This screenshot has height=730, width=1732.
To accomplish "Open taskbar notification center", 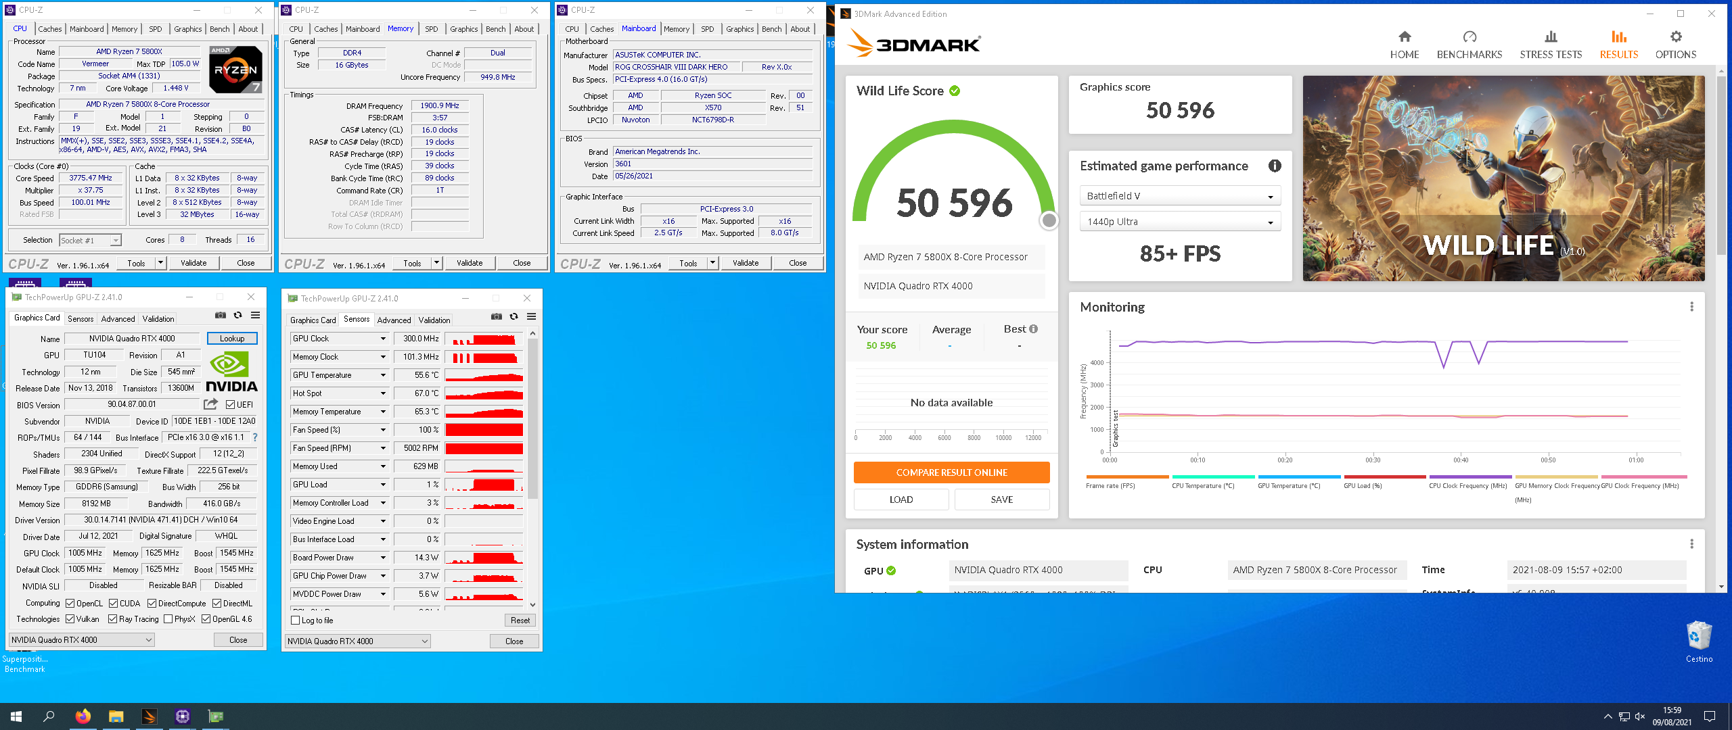I will 1710,716.
